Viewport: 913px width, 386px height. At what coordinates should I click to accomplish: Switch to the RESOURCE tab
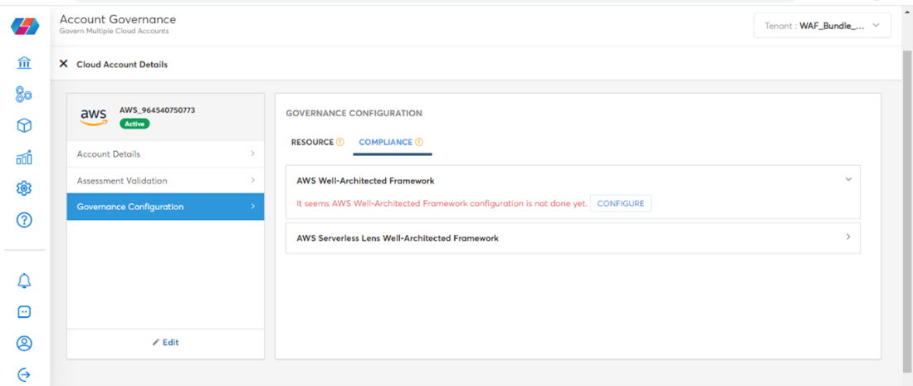(312, 142)
